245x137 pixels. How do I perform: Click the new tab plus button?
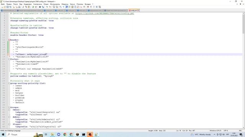[237, 4]
